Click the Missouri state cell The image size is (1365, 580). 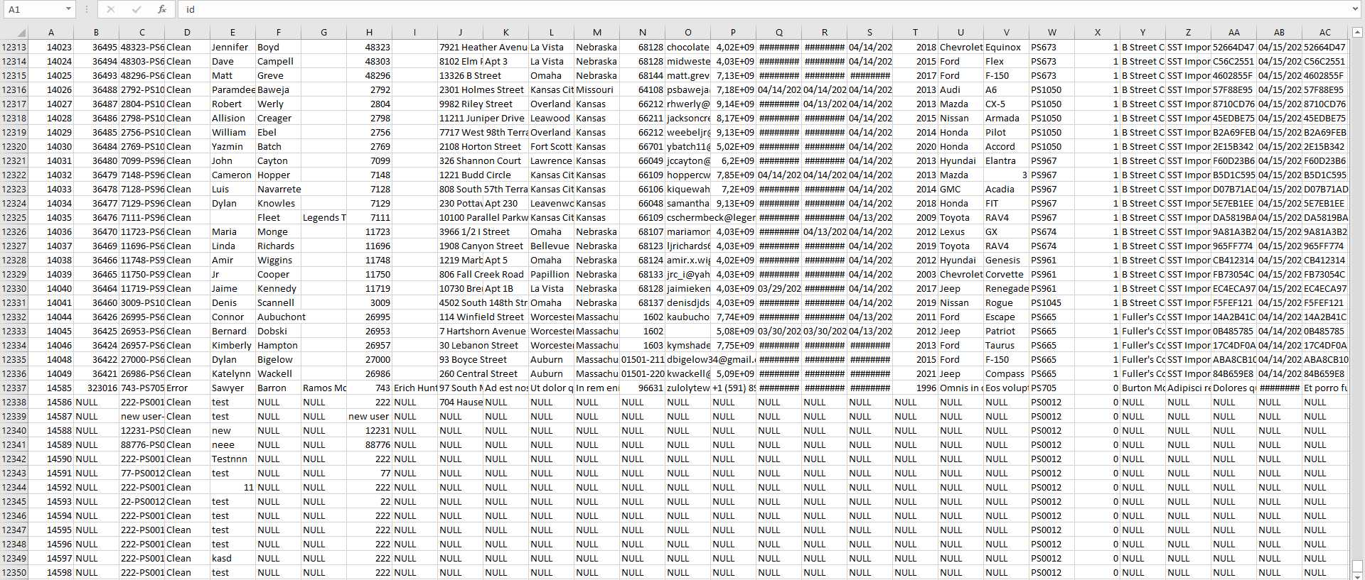(596, 89)
